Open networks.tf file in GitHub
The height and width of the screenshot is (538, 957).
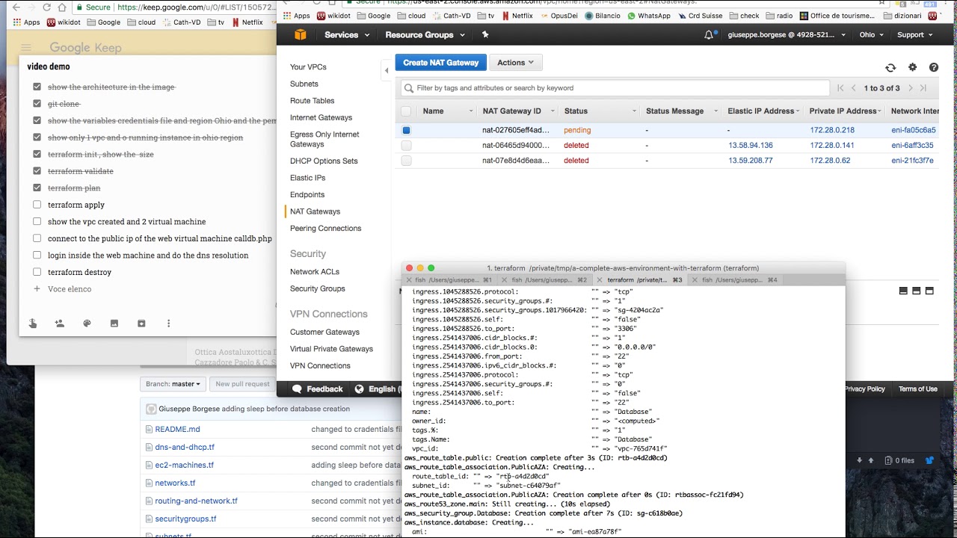[x=175, y=483]
